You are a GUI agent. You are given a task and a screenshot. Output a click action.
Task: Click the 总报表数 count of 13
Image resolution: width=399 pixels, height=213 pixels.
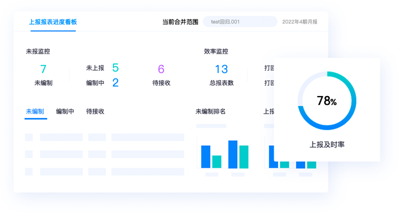(x=221, y=69)
